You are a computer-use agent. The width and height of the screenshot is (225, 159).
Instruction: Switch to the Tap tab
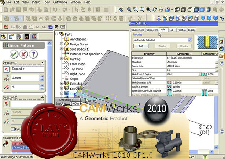[x=171, y=30]
